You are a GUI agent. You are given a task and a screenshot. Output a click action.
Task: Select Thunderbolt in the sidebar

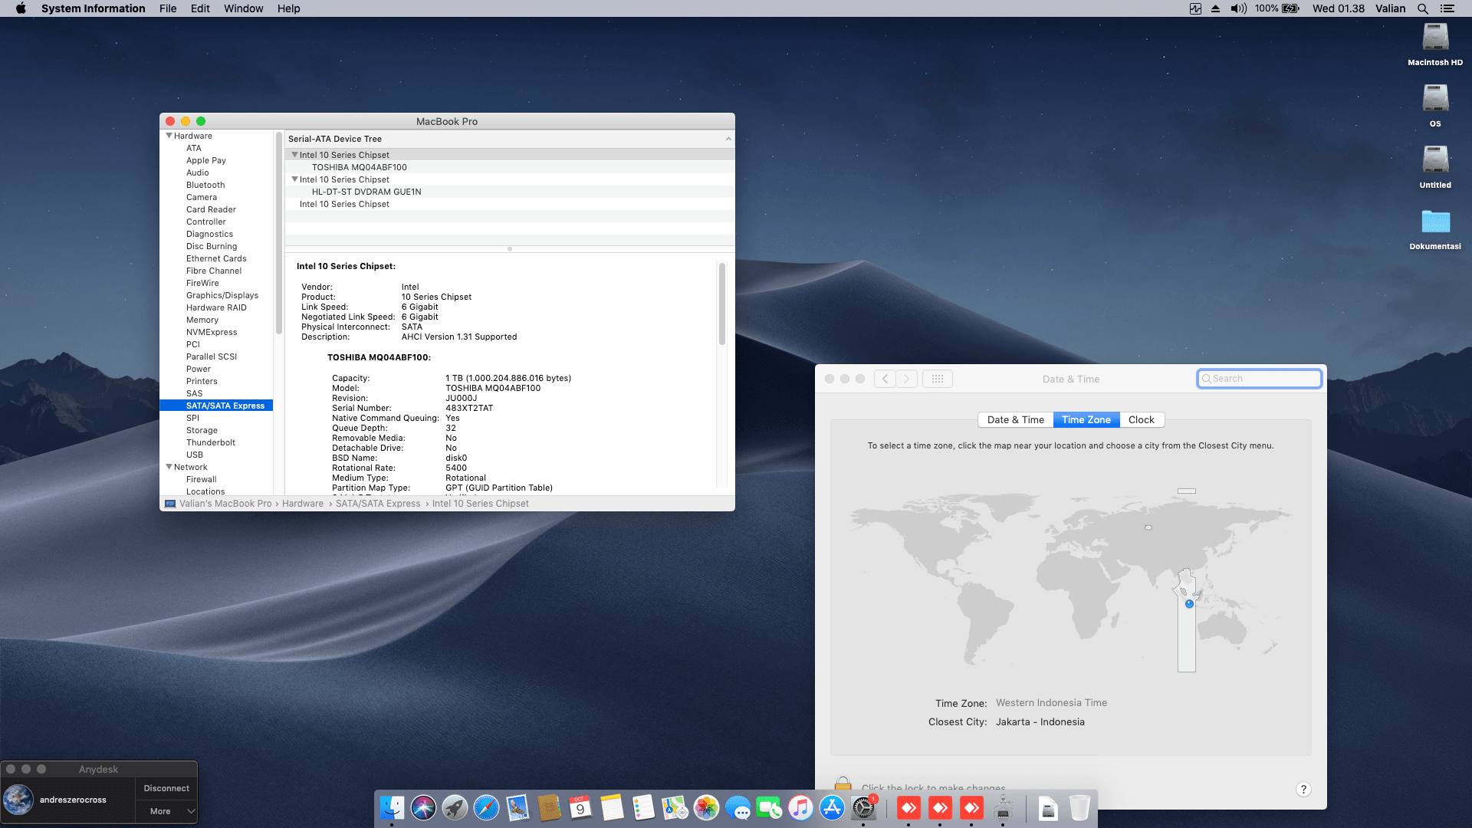click(x=211, y=442)
